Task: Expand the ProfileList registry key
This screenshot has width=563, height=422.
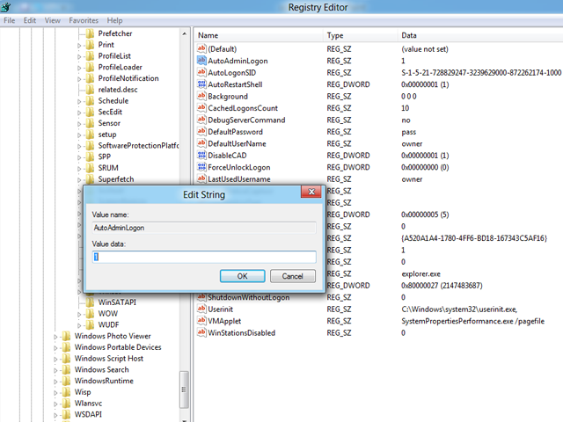Action: coord(79,55)
